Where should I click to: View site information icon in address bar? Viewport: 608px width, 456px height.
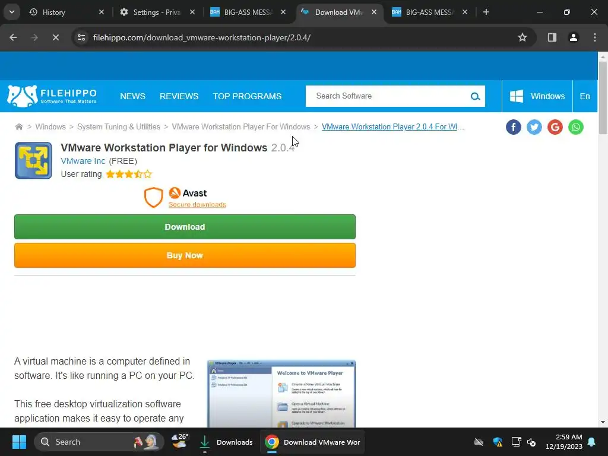(x=81, y=37)
